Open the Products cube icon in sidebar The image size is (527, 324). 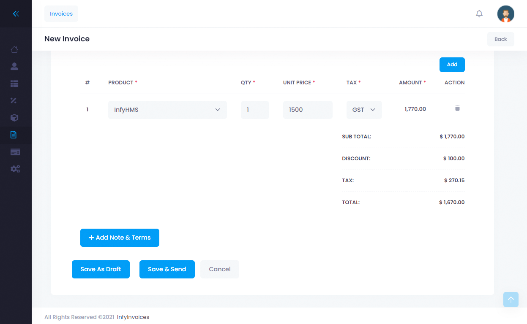point(14,118)
